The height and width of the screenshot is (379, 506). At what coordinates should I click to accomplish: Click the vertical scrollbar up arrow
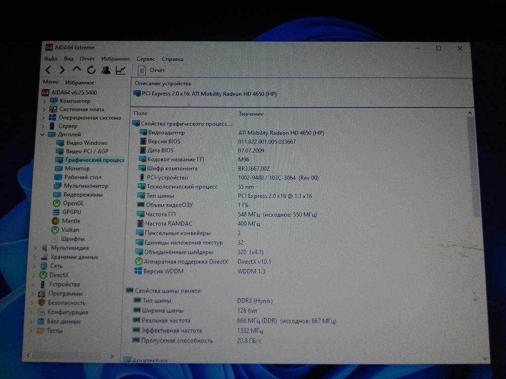470,113
